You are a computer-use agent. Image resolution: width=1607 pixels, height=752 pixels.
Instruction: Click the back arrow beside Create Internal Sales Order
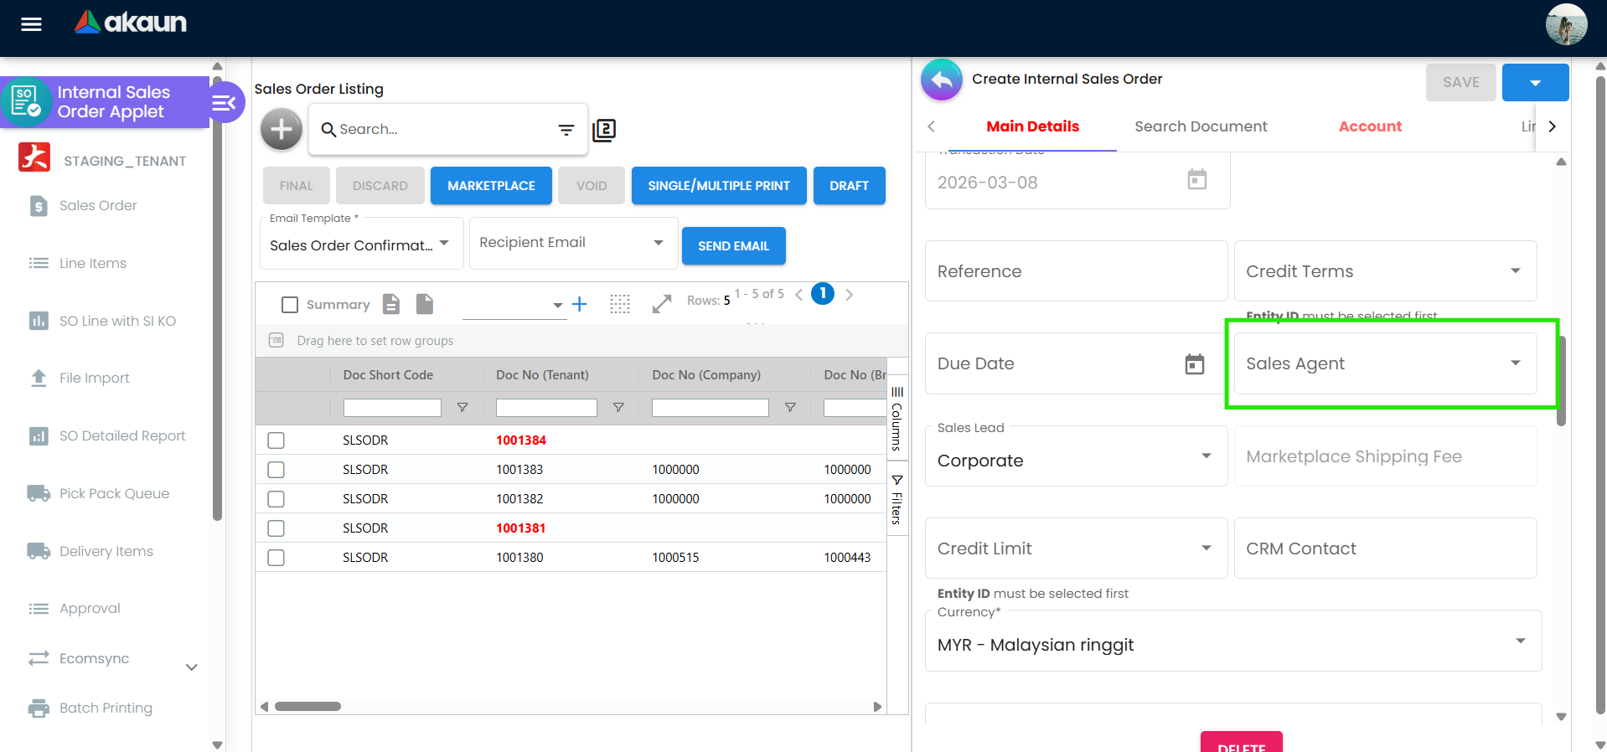tap(942, 80)
